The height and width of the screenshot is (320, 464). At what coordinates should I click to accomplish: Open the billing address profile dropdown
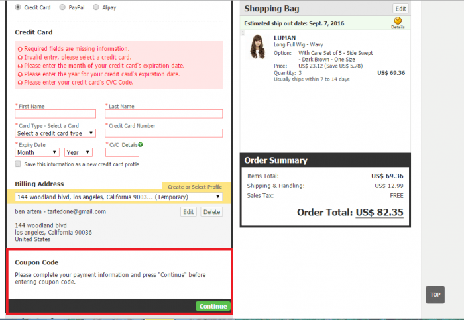coord(119,197)
